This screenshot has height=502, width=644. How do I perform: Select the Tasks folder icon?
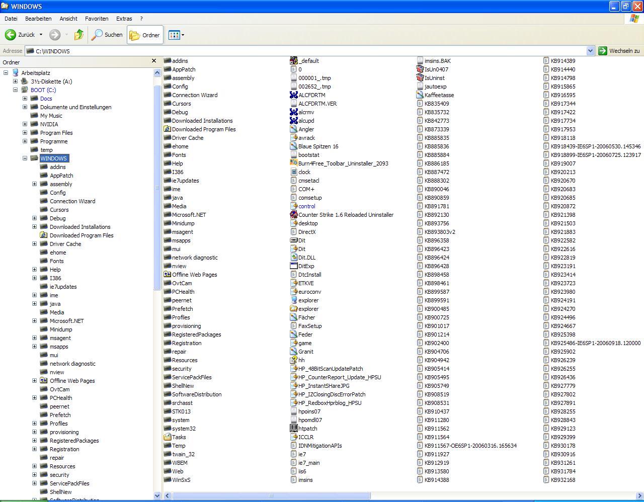[168, 437]
